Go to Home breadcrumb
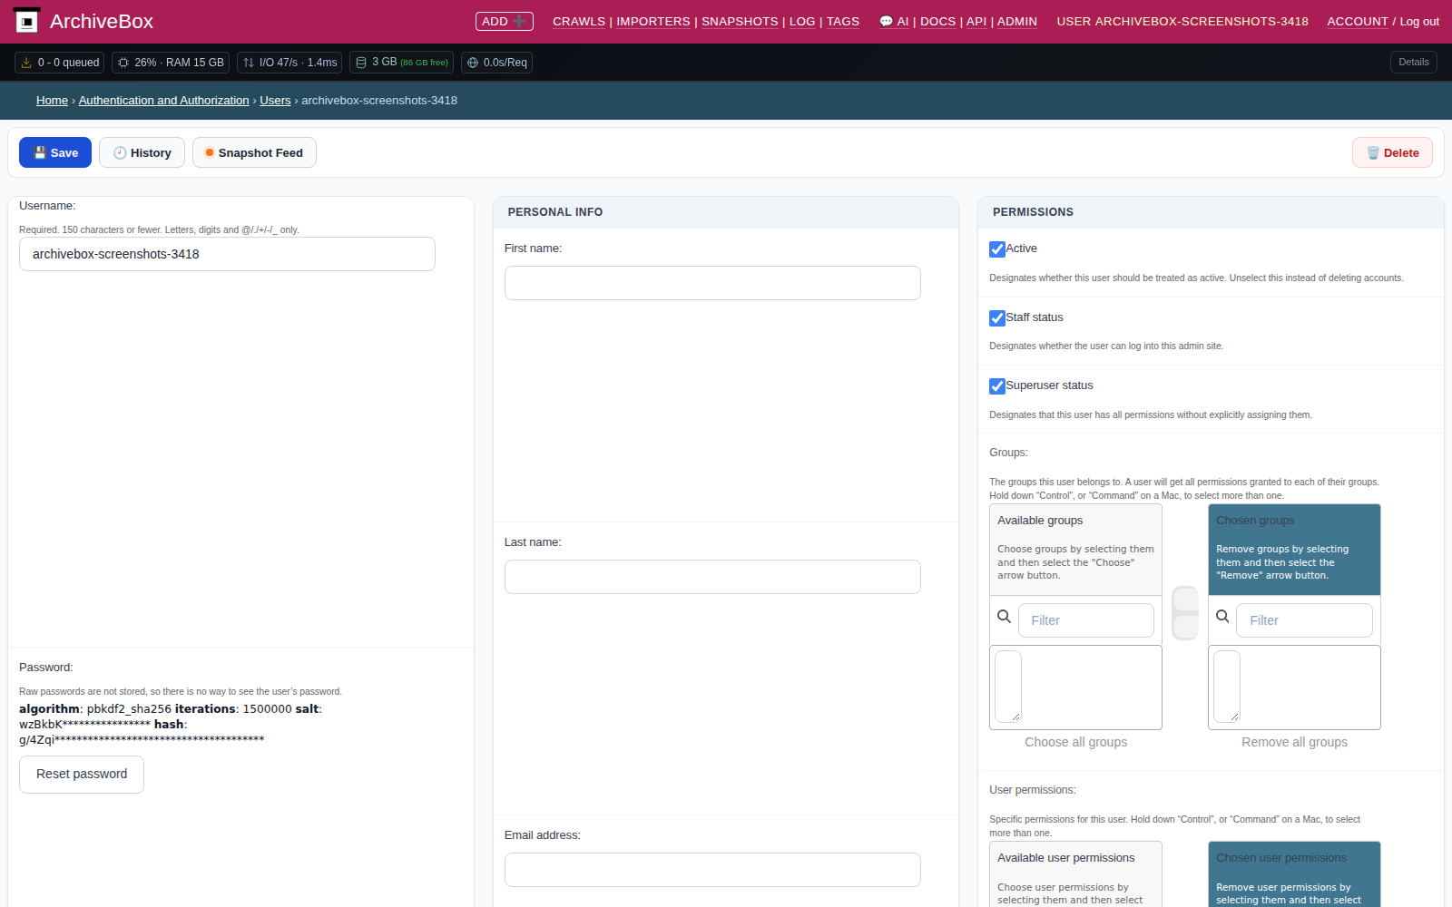Image resolution: width=1452 pixels, height=907 pixels. pos(52,101)
